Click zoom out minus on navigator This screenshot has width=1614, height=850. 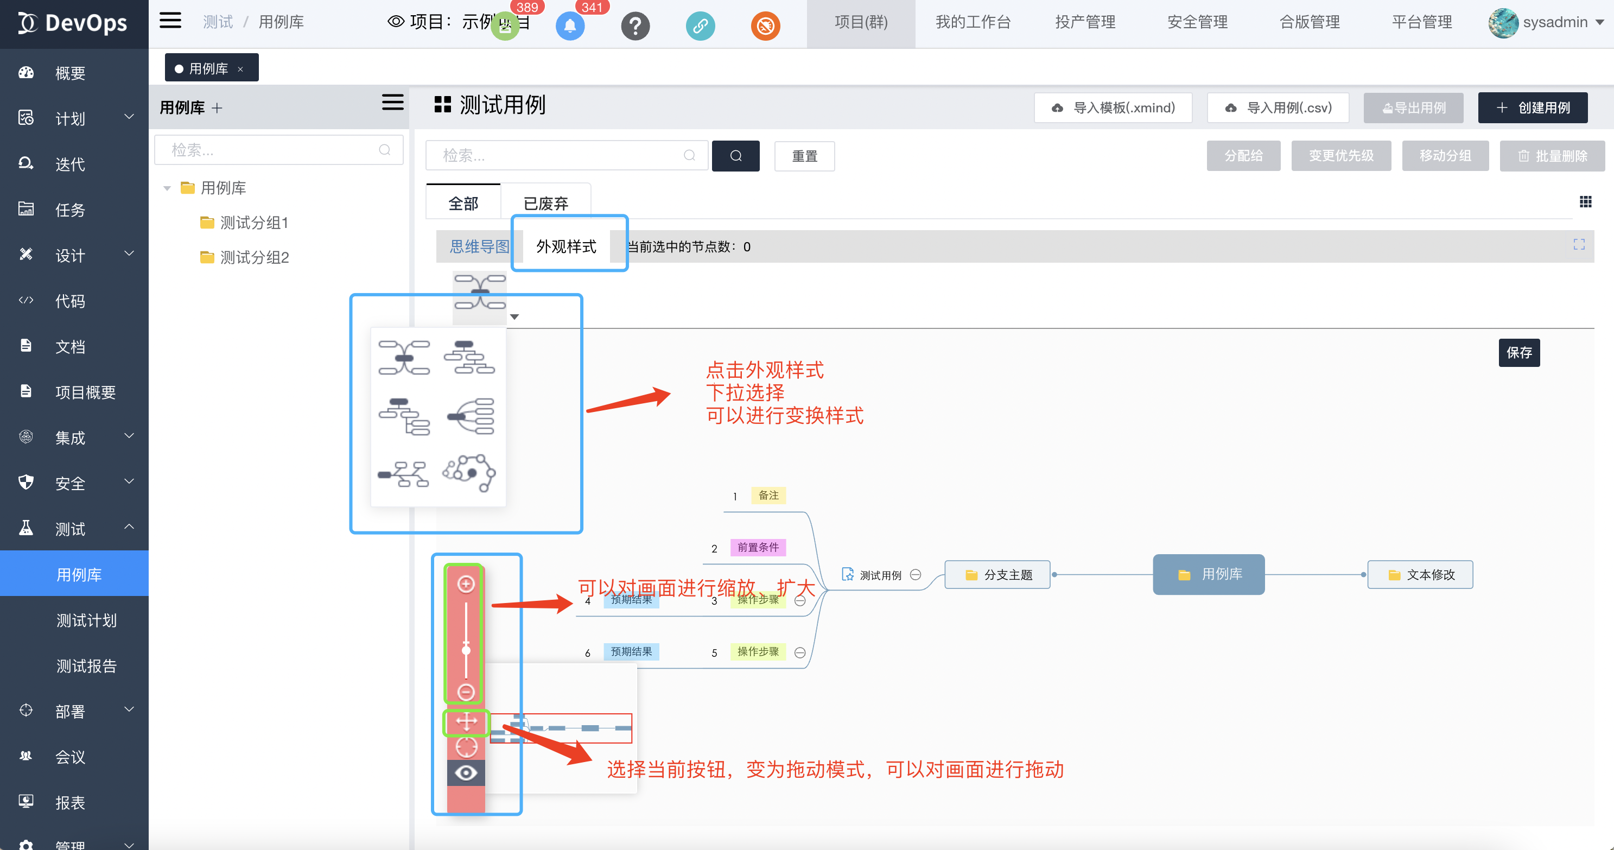coord(466,692)
